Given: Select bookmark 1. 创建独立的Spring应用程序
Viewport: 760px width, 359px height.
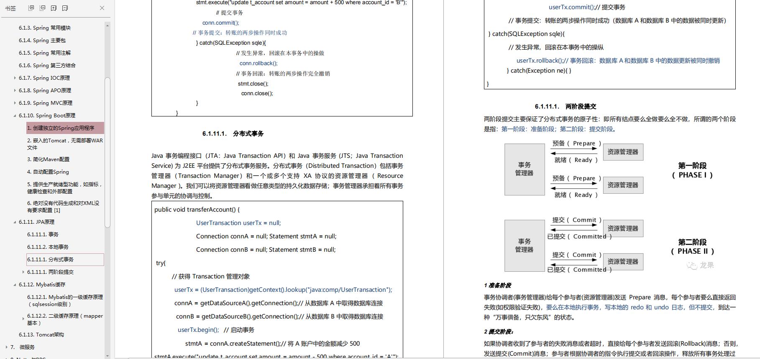Looking at the screenshot, I should point(65,128).
